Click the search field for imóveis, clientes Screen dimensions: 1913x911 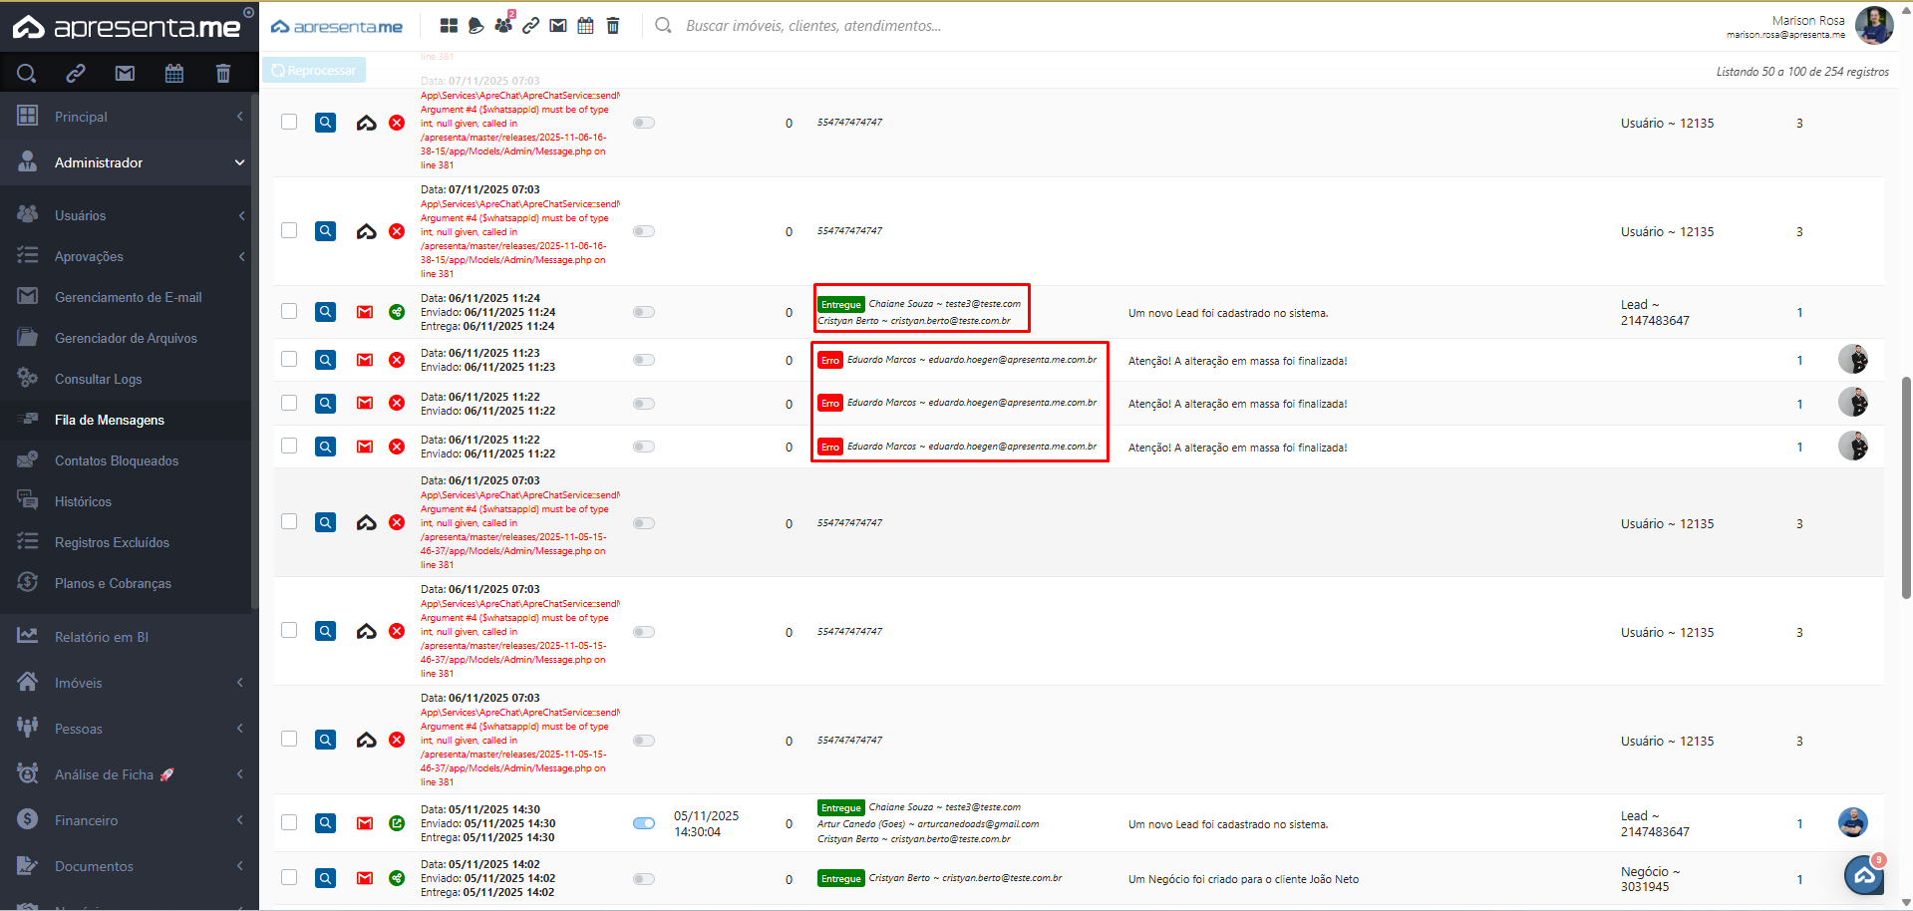[812, 26]
